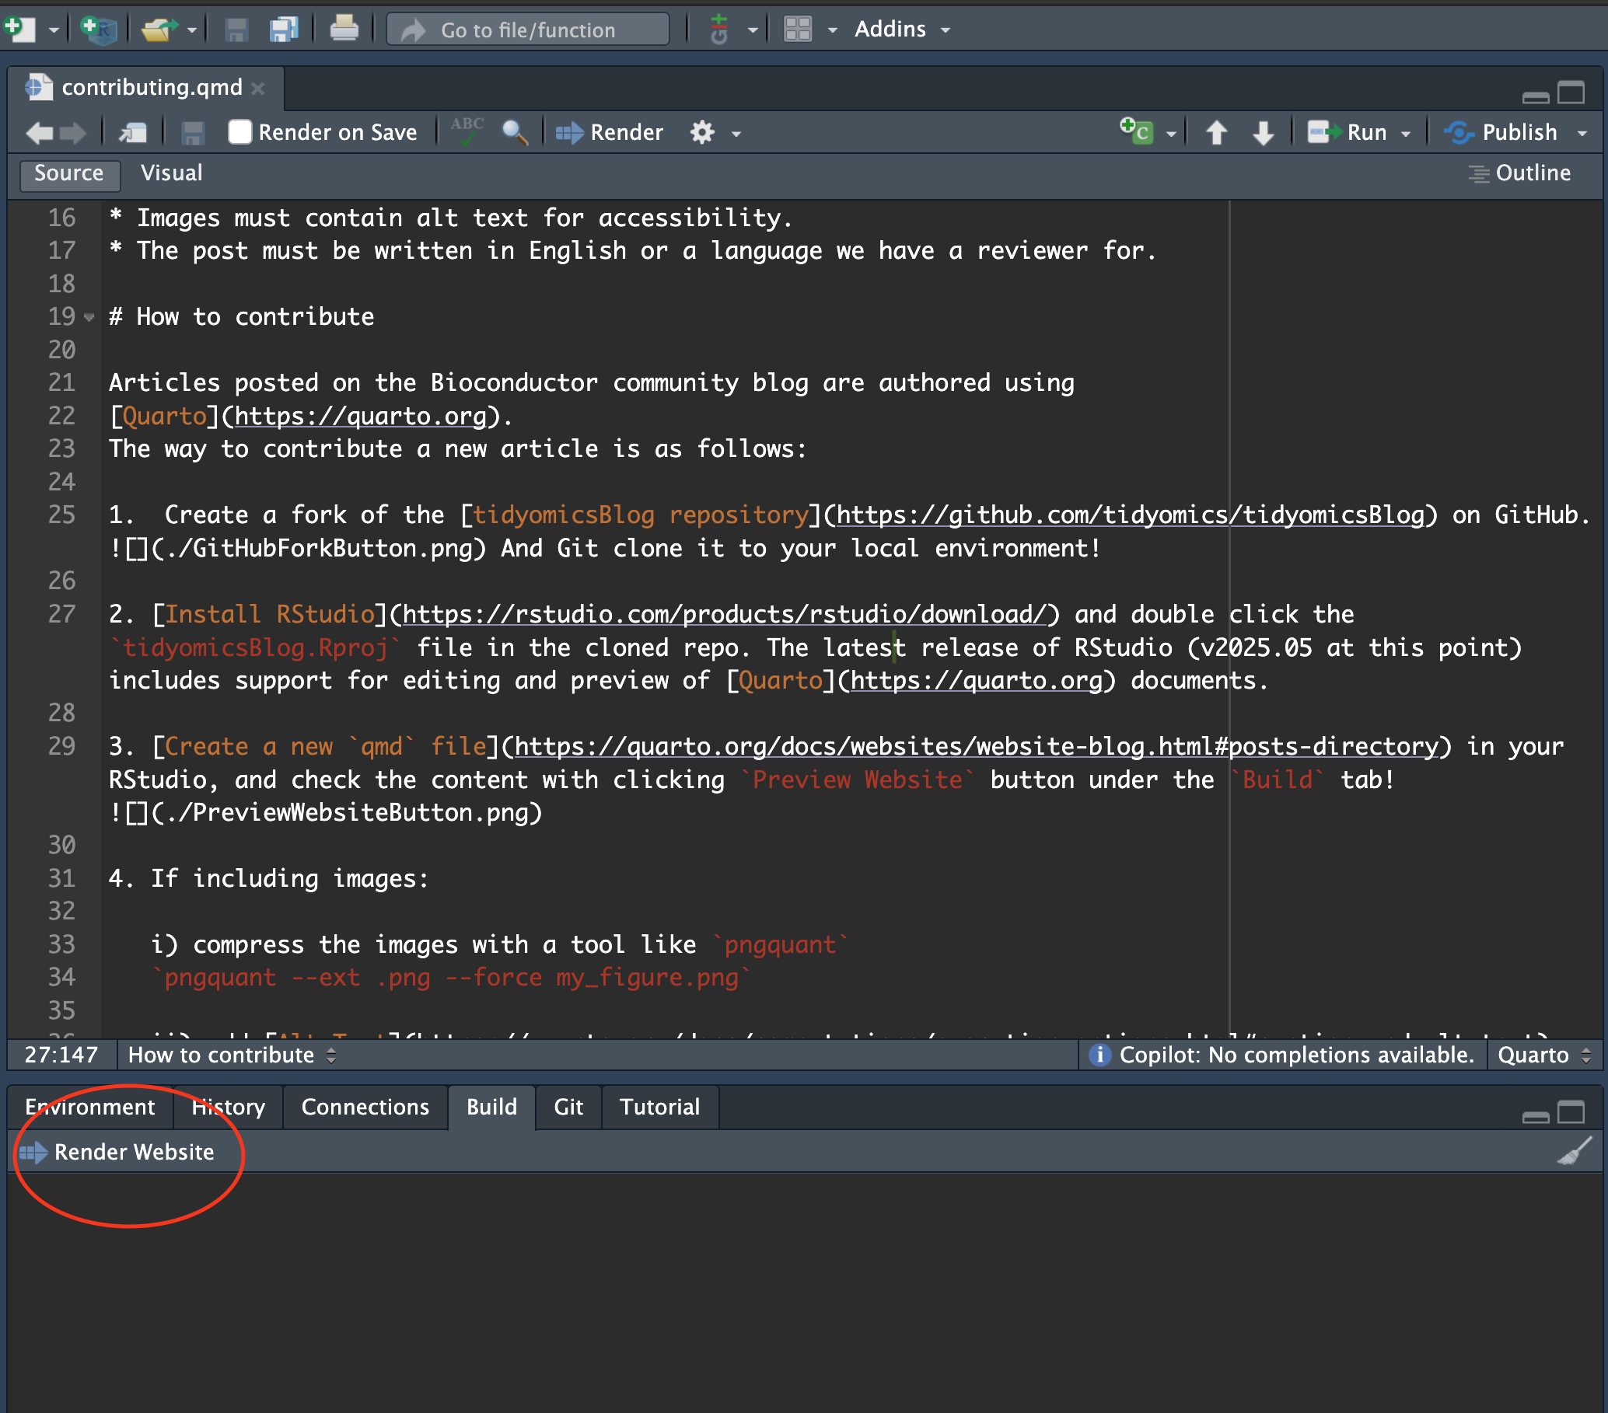Open the Environment tab
1608x1413 pixels.
[x=89, y=1107]
